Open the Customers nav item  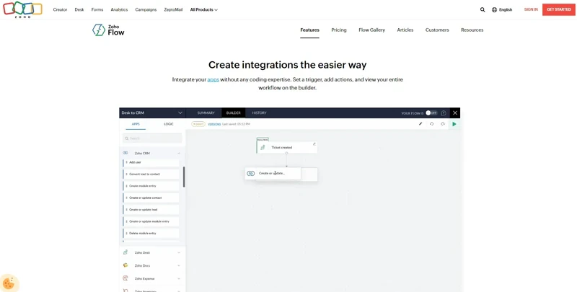(437, 30)
